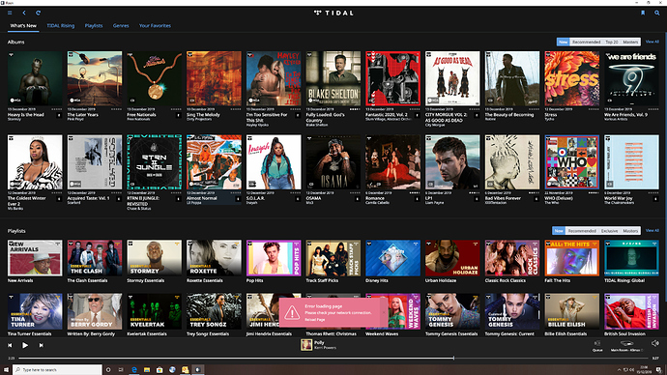
Task: Select Recommended filter for Playlists
Action: [582, 230]
